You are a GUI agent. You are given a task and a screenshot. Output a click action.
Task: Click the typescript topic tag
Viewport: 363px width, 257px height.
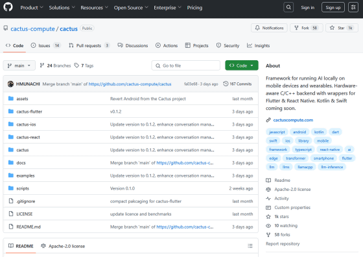pos(303,150)
